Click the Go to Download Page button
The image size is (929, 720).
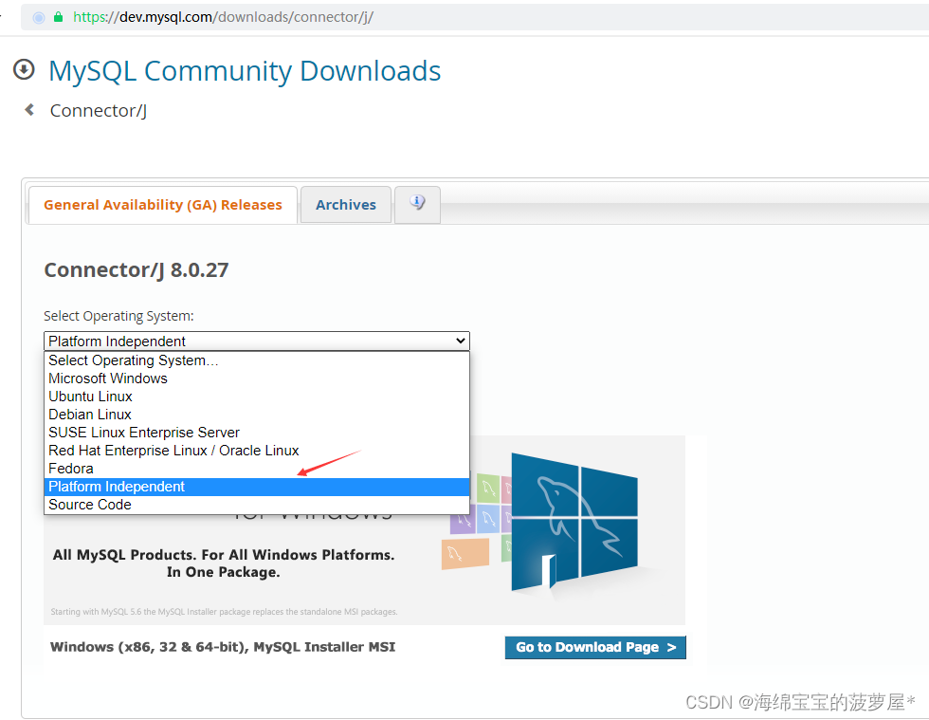click(595, 647)
